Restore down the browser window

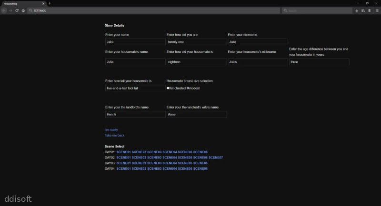367,3
